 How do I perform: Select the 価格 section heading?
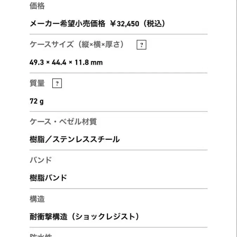pyautogui.click(x=37, y=6)
